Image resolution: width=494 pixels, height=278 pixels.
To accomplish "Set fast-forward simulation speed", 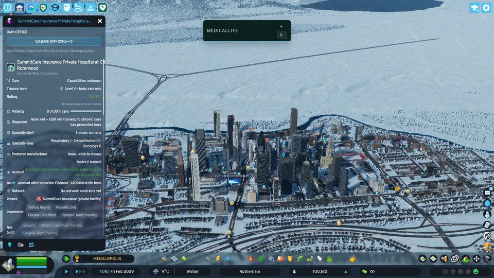I will 79,271.
